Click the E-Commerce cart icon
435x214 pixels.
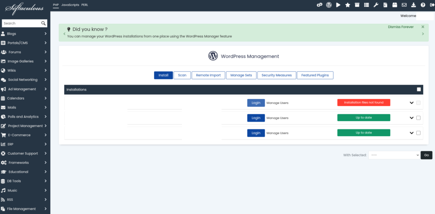point(3,135)
